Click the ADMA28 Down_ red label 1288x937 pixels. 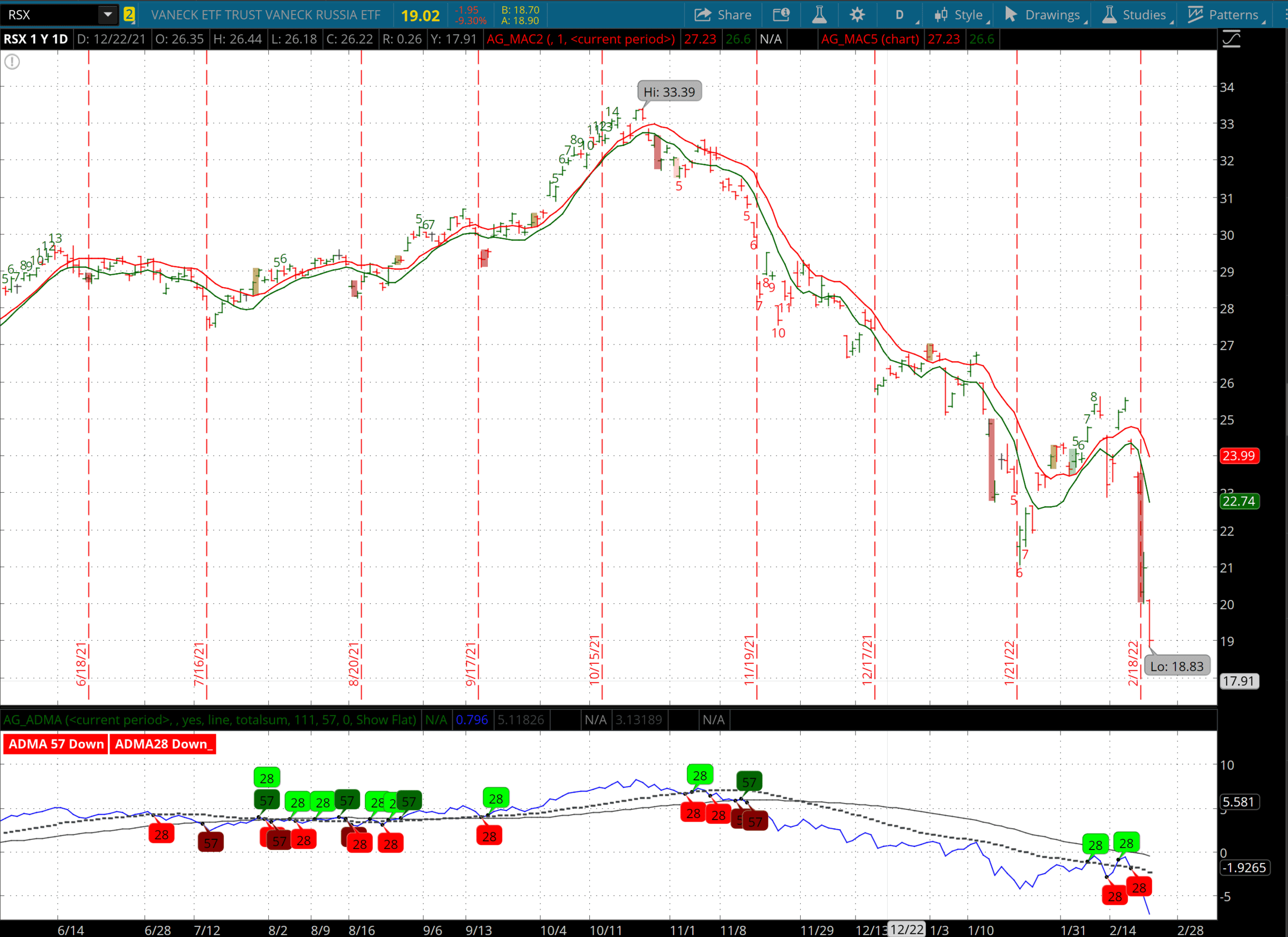(163, 744)
